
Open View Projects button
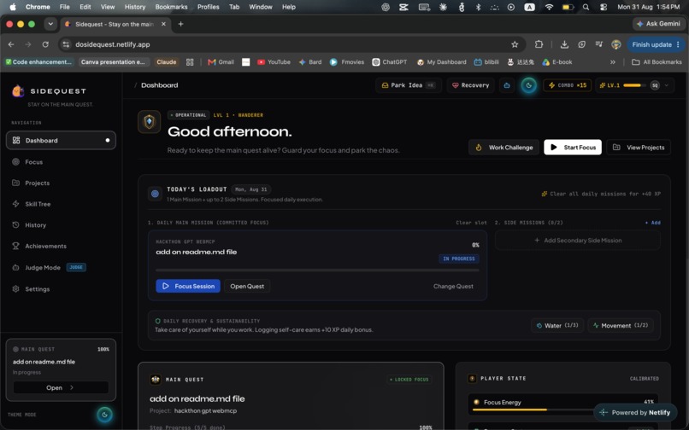coord(639,148)
